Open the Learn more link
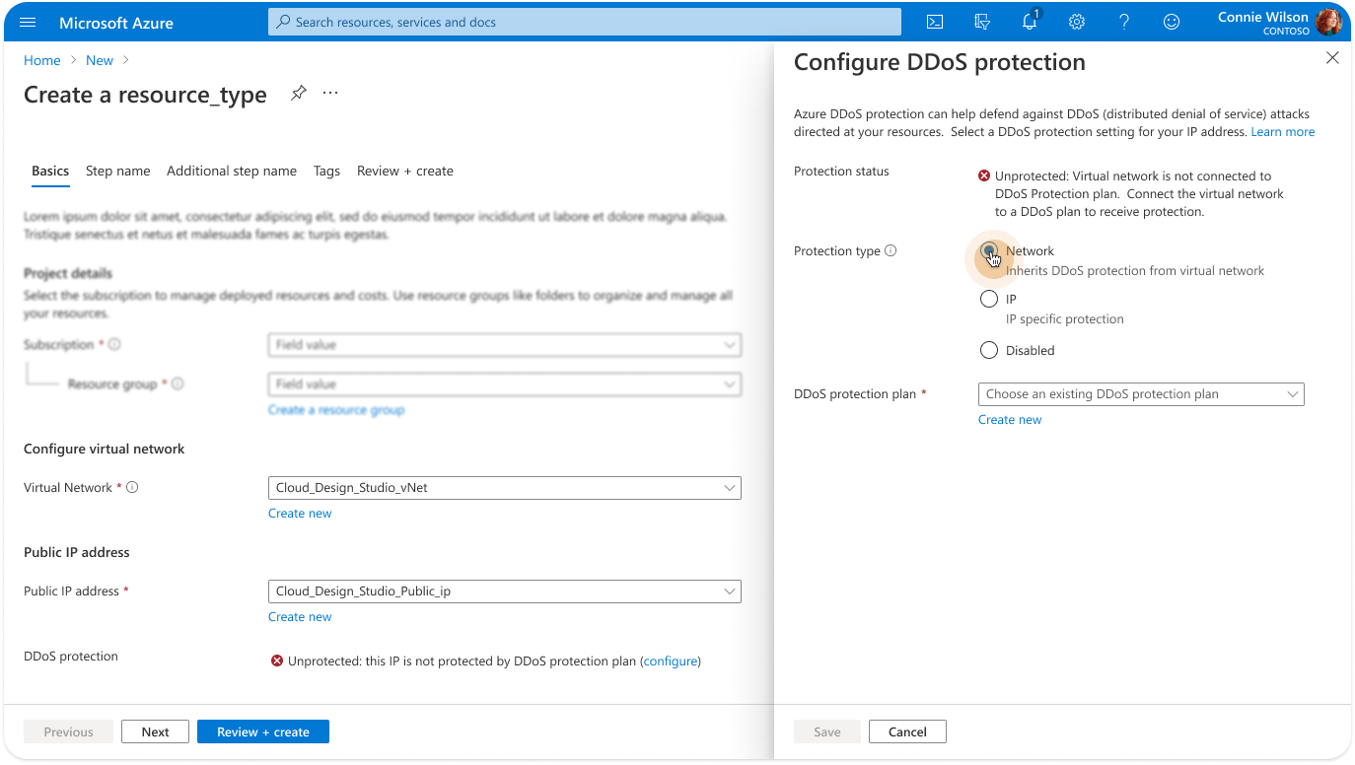The image size is (1355, 765). 1282,131
